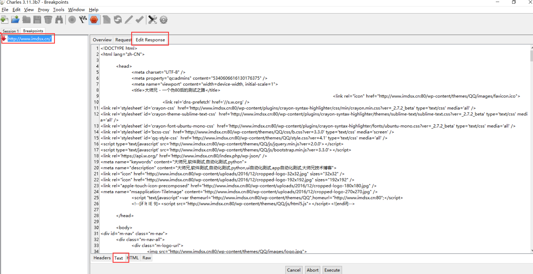Click the closing </head> tag line

point(125,215)
